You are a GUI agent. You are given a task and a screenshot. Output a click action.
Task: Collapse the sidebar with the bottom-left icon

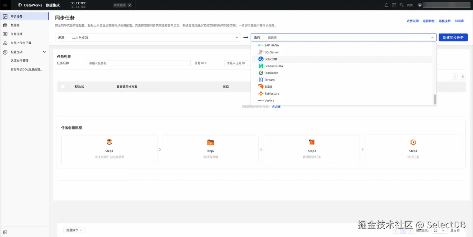5,232
